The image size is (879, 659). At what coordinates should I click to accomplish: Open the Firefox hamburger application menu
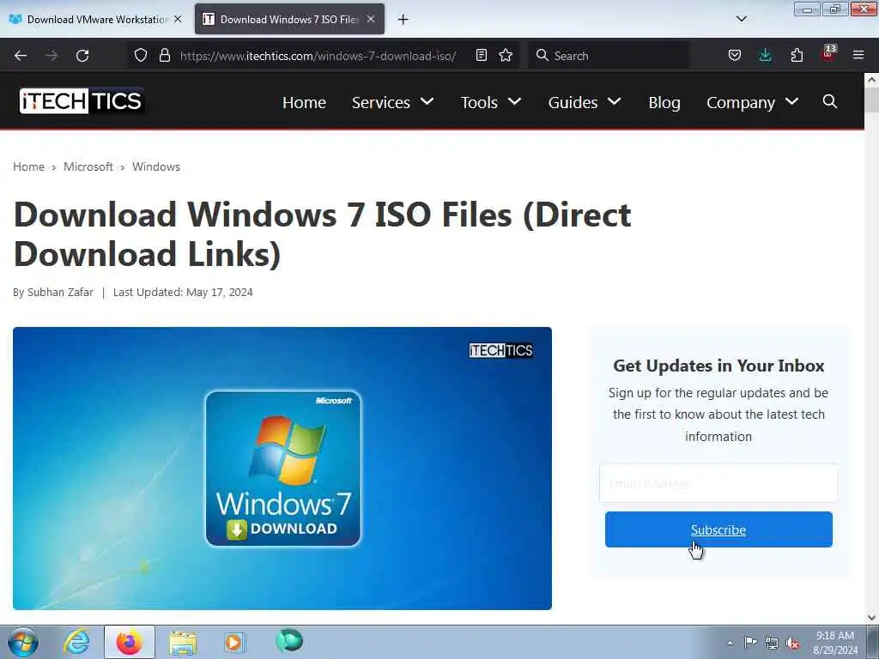pos(858,55)
